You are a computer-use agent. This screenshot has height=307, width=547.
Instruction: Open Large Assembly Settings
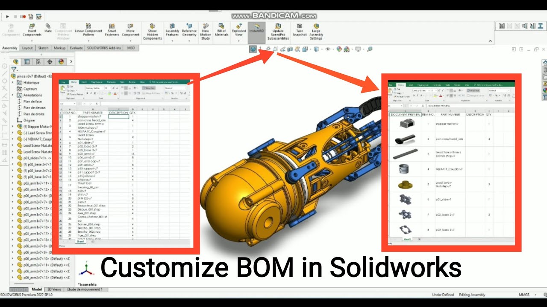316,32
